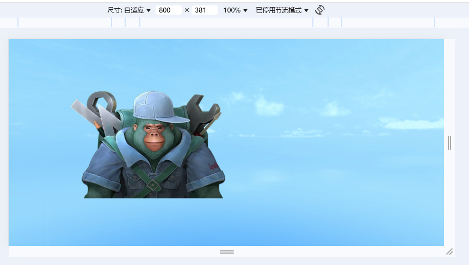Click the bottom-right corner diagonal resize grip

pyautogui.click(x=449, y=251)
